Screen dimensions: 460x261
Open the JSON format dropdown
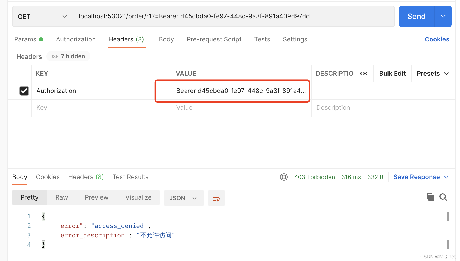[184, 198]
